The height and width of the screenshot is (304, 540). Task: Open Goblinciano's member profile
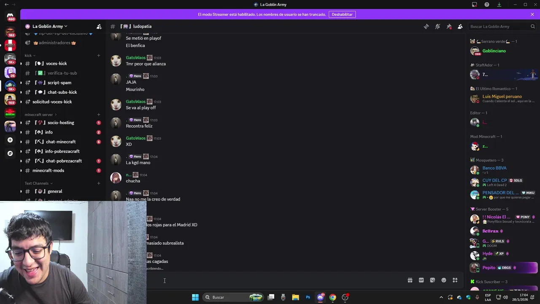pos(503,51)
